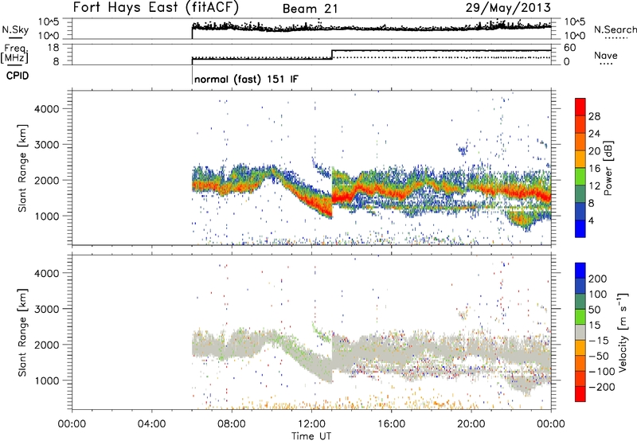Click the '20:00' time axis tick label
The height and width of the screenshot is (441, 637).
471,424
